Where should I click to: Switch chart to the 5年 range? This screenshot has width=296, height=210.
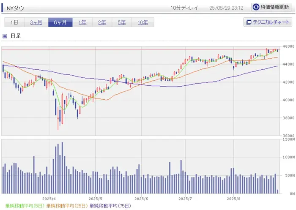point(122,22)
